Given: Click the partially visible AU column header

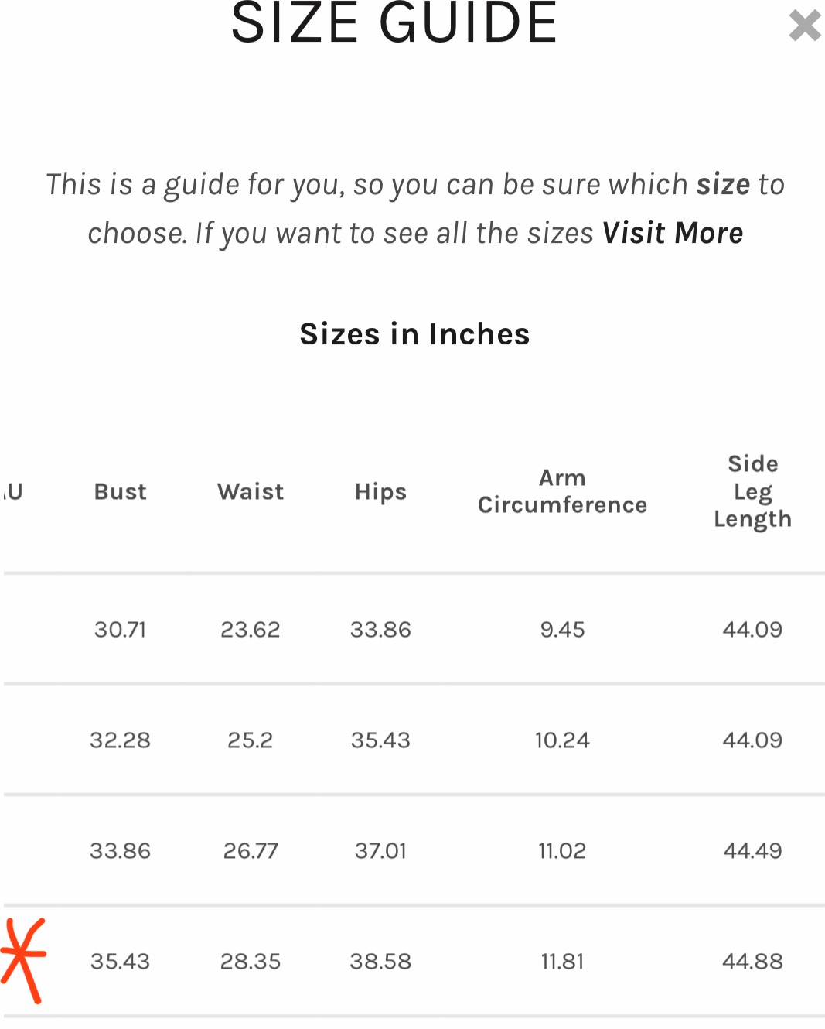Looking at the screenshot, I should click(x=12, y=492).
